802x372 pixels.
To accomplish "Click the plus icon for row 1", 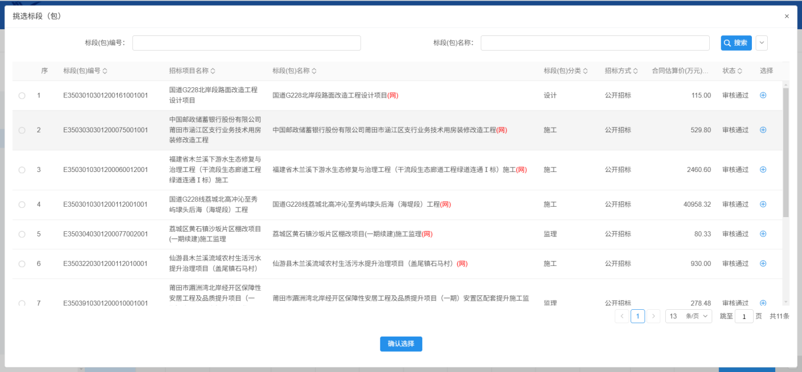I will (763, 96).
